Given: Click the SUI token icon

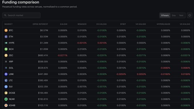Looking at the screenshot, I should coord(6,87).
